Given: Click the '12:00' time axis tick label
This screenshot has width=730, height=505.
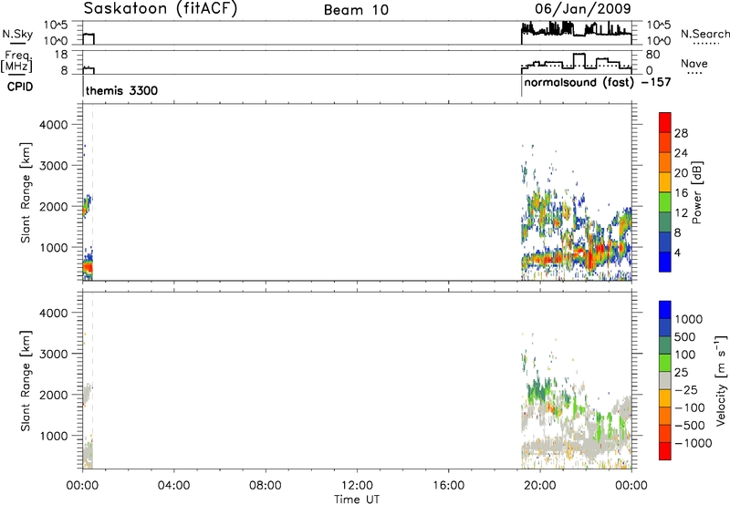Looking at the screenshot, I should click(357, 486).
